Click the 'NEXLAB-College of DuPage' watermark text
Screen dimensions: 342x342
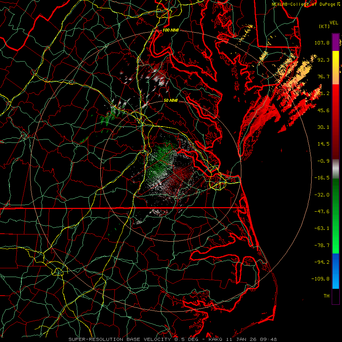click(x=304, y=4)
